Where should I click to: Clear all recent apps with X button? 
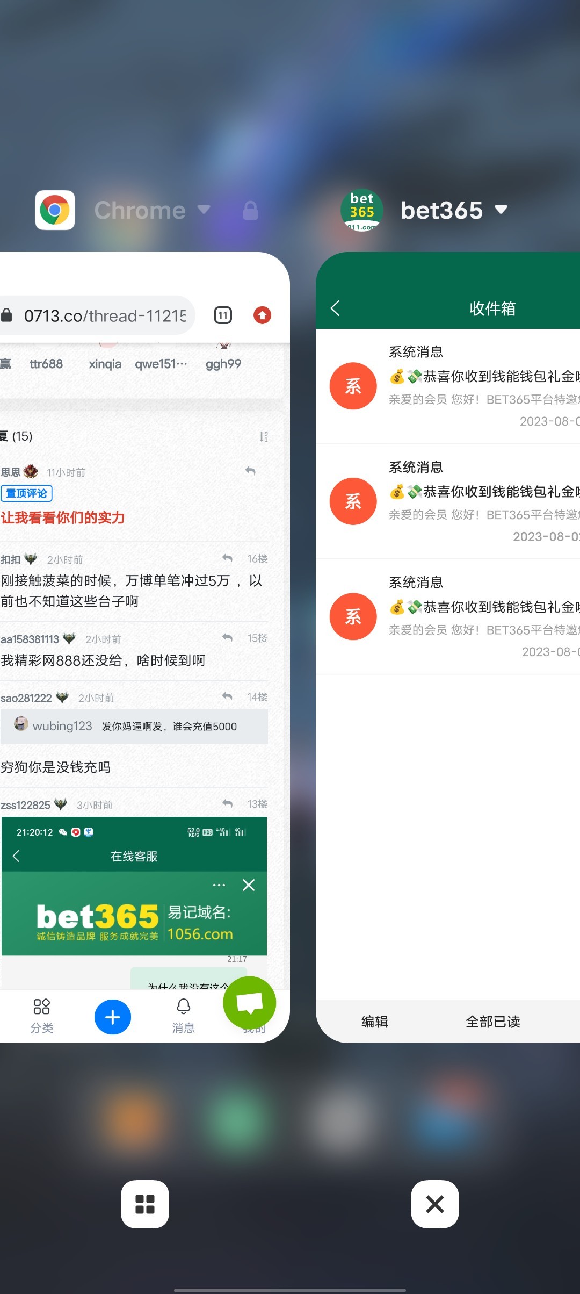[x=435, y=1204]
